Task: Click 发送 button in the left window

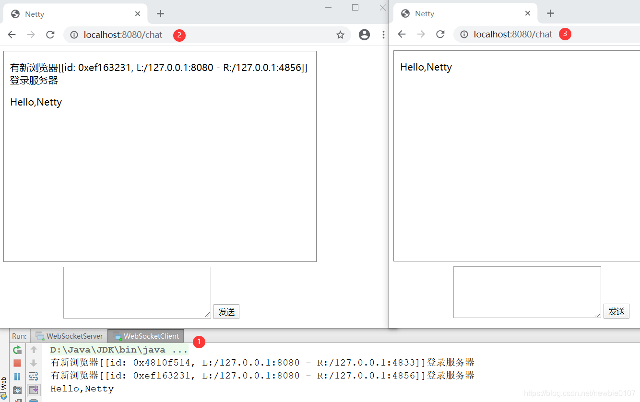Action: [226, 312]
